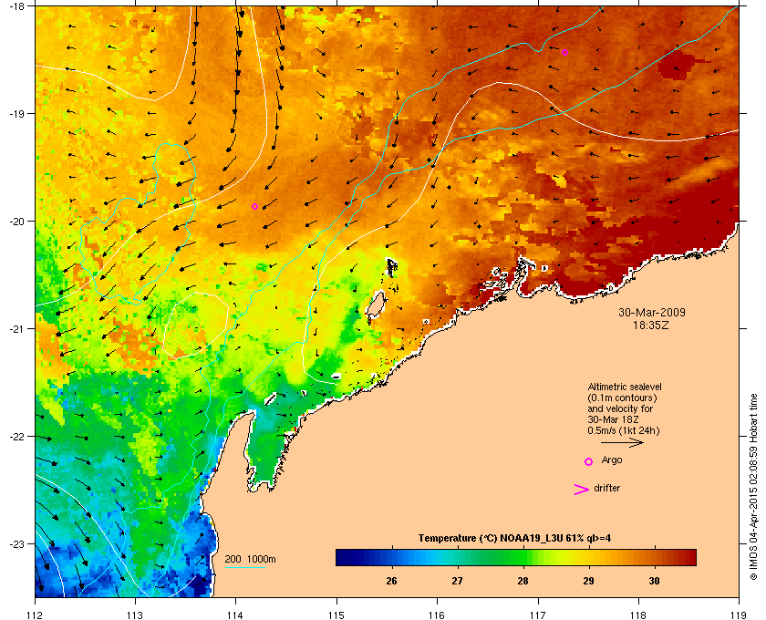Click the colorbar tick label '26'
The width and height of the screenshot is (766, 620).
point(391,581)
